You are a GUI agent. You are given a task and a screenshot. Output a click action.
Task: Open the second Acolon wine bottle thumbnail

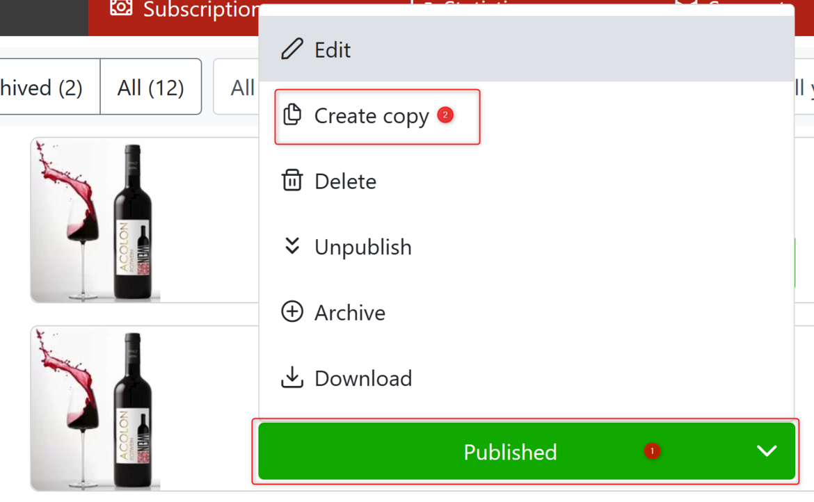pos(96,409)
